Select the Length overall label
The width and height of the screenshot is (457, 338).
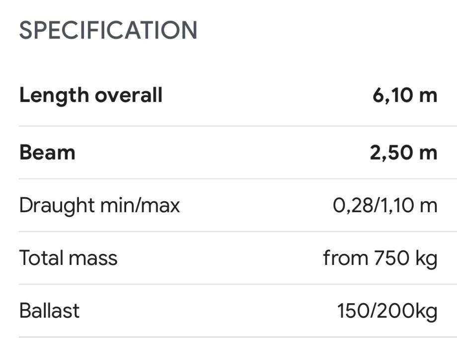[91, 95]
